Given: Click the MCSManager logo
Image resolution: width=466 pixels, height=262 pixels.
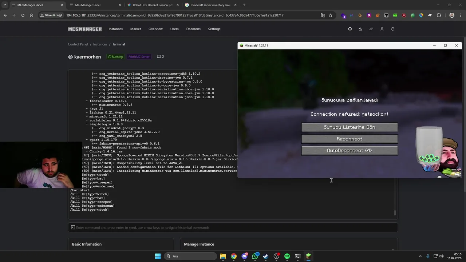Looking at the screenshot, I should pos(85,29).
